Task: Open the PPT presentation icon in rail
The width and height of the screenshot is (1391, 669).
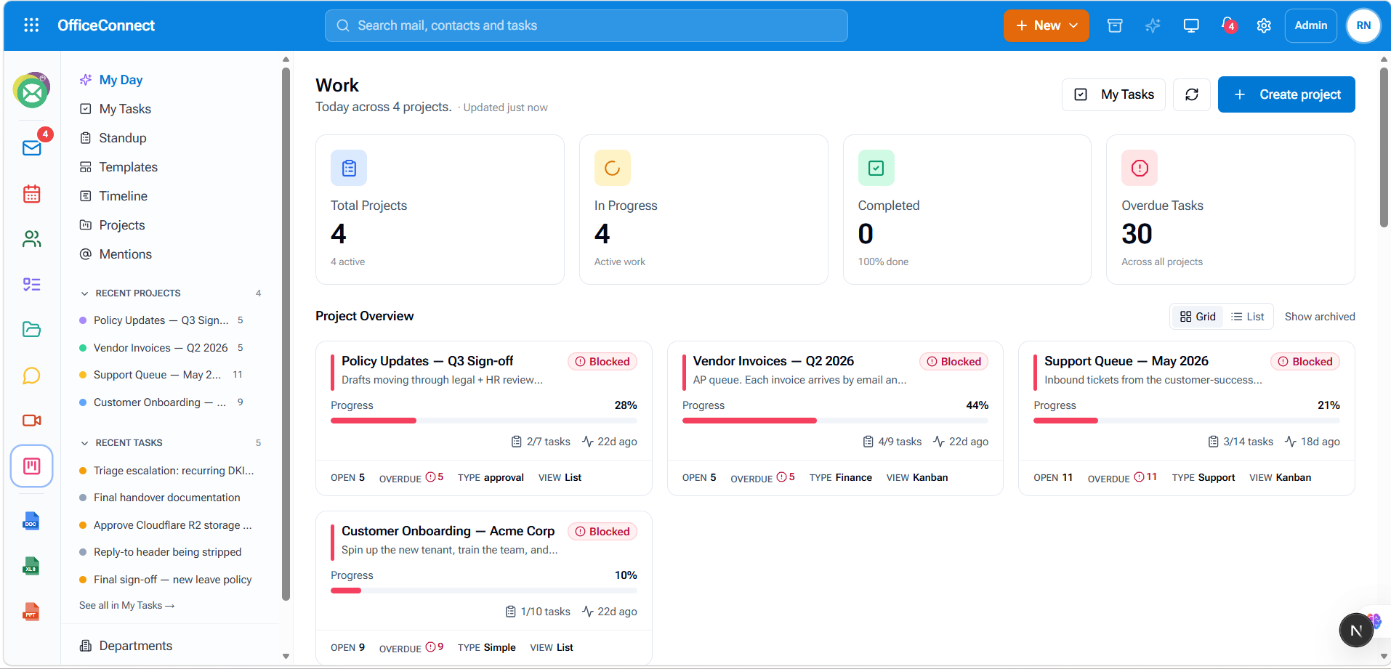Action: pos(31,612)
